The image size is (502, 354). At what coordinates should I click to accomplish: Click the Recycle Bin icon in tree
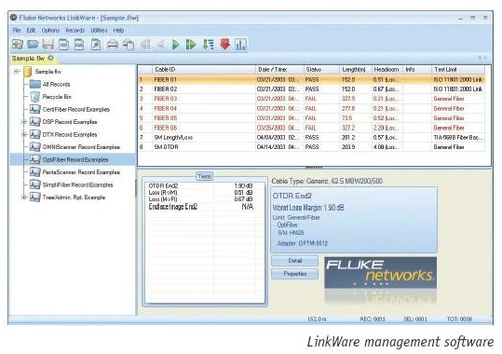pyautogui.click(x=34, y=97)
